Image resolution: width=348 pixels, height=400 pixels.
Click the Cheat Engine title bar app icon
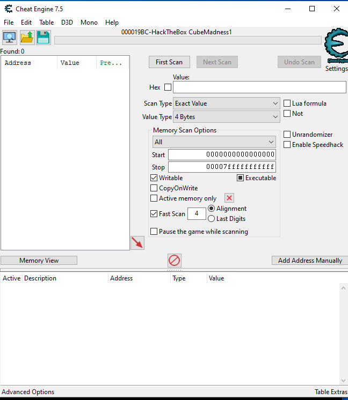click(x=9, y=9)
